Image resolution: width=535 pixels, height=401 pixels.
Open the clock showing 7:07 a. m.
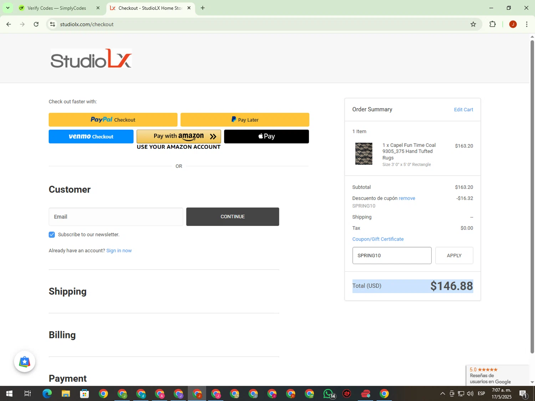point(501,394)
